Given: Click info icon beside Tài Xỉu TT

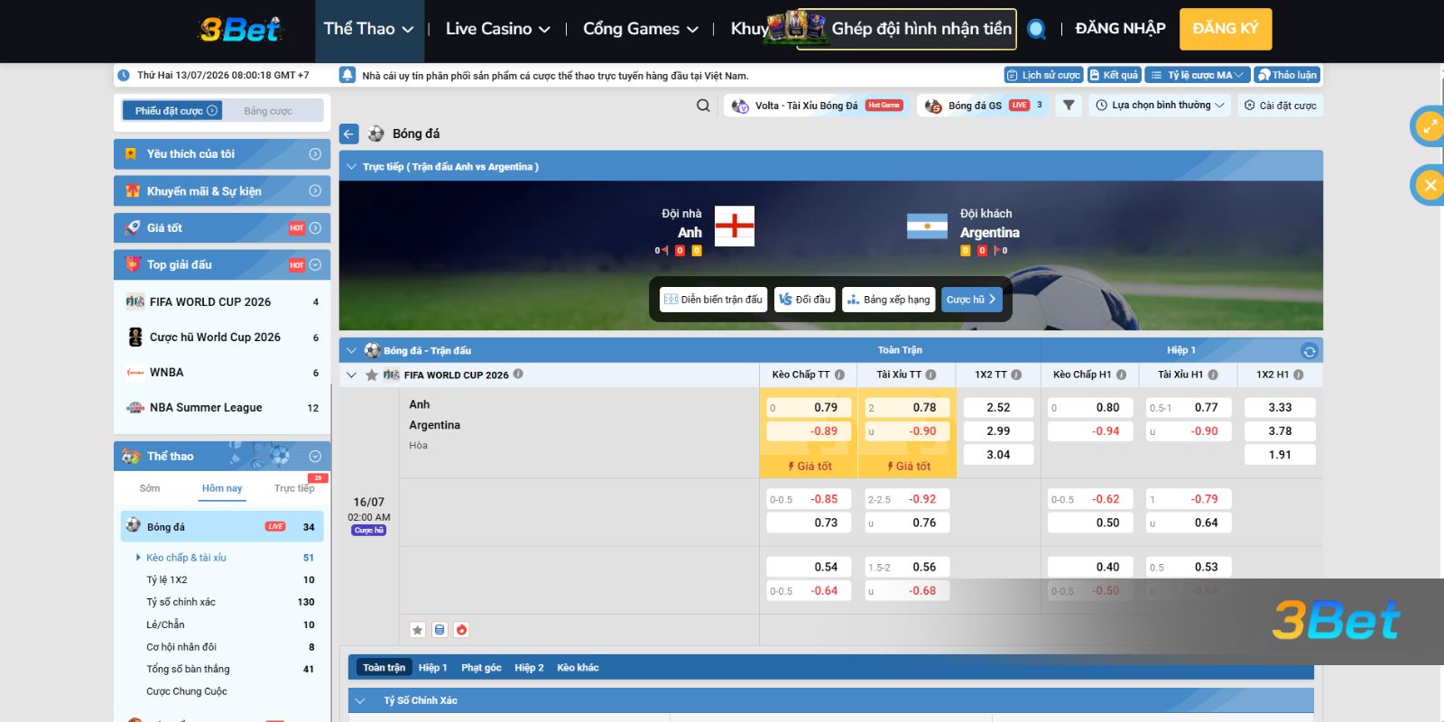Looking at the screenshot, I should tap(930, 375).
